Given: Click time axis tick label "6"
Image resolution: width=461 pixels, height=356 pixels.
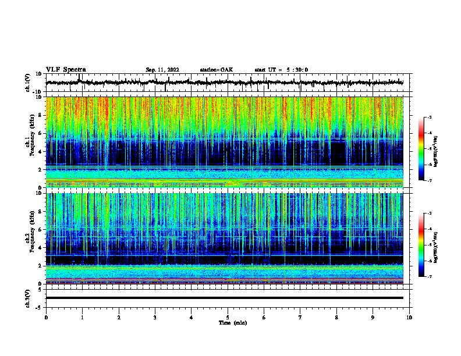Looking at the screenshot, I should [264, 318].
